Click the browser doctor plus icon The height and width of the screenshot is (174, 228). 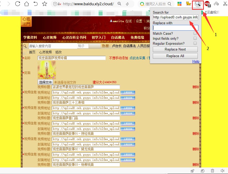[202, 171]
